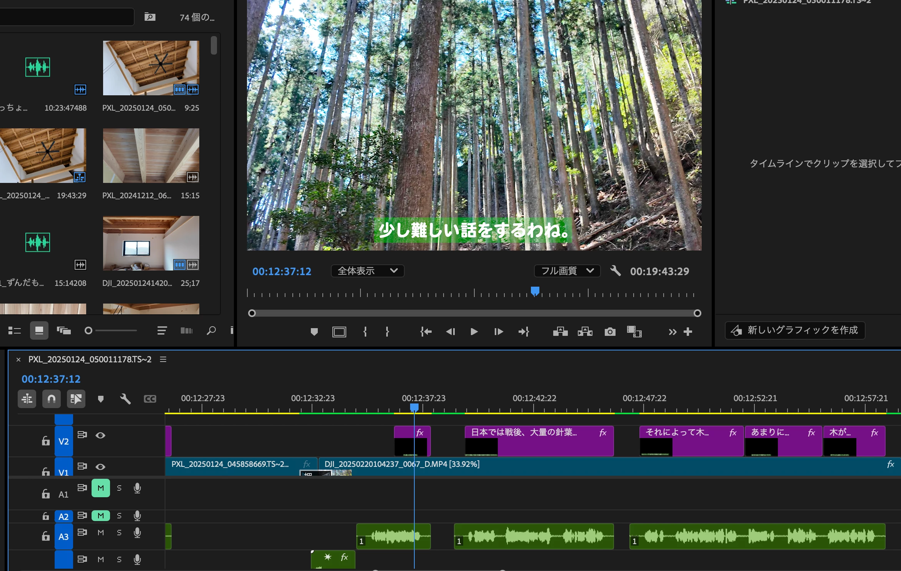Click the Lift button icon
The height and width of the screenshot is (571, 901).
point(560,332)
